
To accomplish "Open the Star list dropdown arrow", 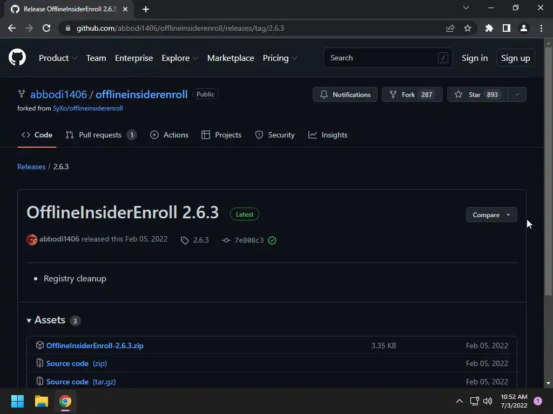I will pos(517,95).
